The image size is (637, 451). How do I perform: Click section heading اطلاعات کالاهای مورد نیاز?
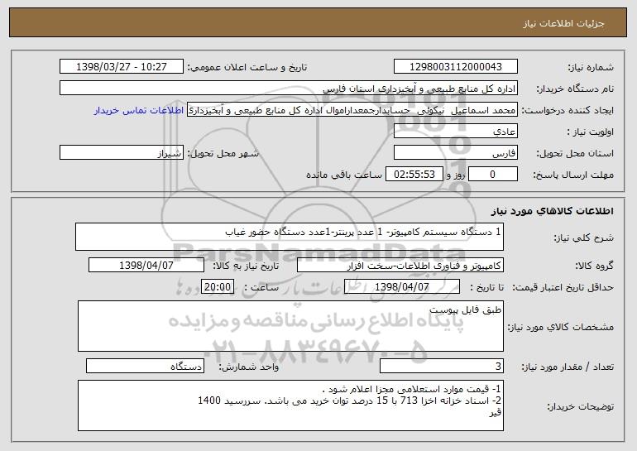(x=552, y=211)
